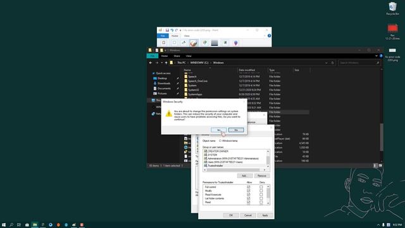The image size is (405, 228).
Task: Click Up one level arrow in Explorer
Action: pyautogui.click(x=166, y=63)
